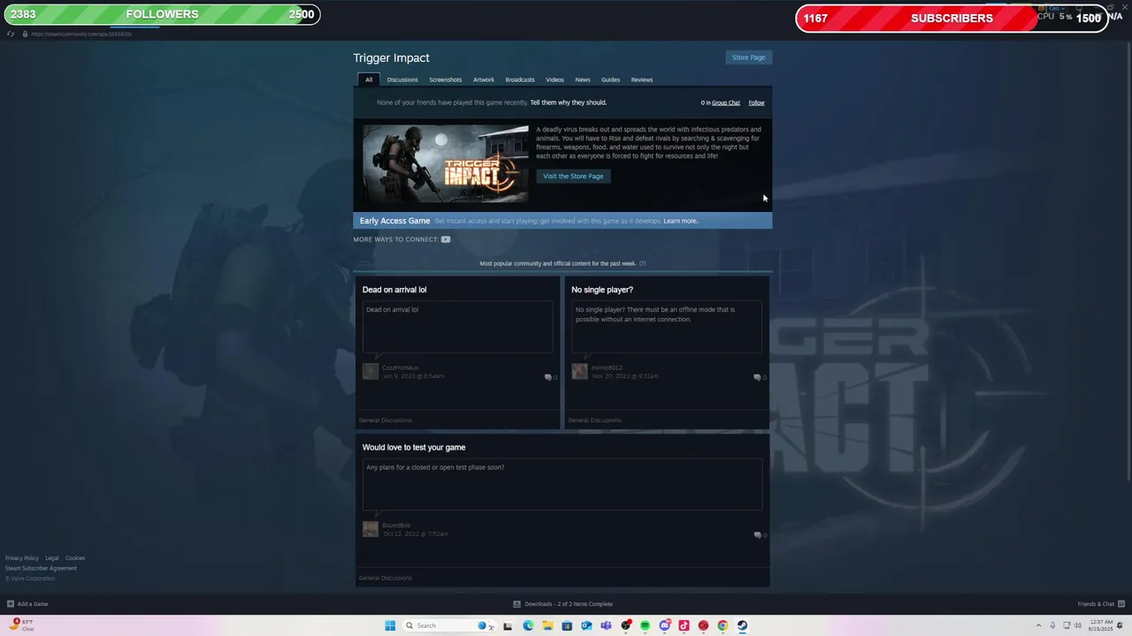
Task: Open Spotify from the taskbar
Action: click(x=645, y=625)
